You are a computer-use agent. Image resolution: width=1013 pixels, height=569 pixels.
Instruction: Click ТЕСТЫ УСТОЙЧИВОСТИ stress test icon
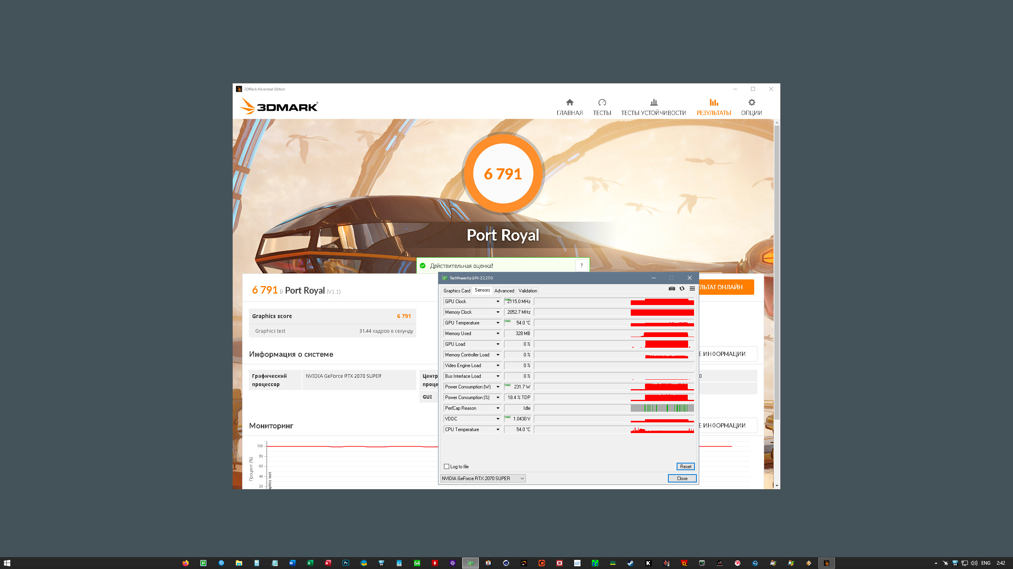[653, 103]
